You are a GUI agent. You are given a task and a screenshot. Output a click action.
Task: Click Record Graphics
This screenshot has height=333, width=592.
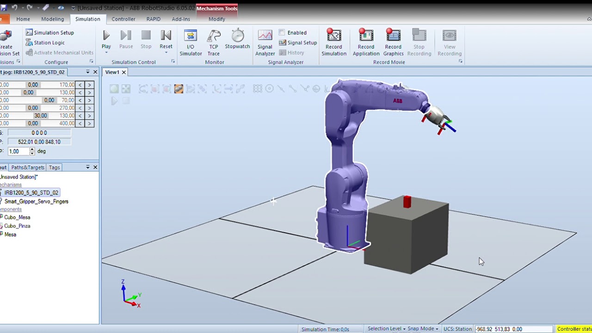tap(393, 43)
